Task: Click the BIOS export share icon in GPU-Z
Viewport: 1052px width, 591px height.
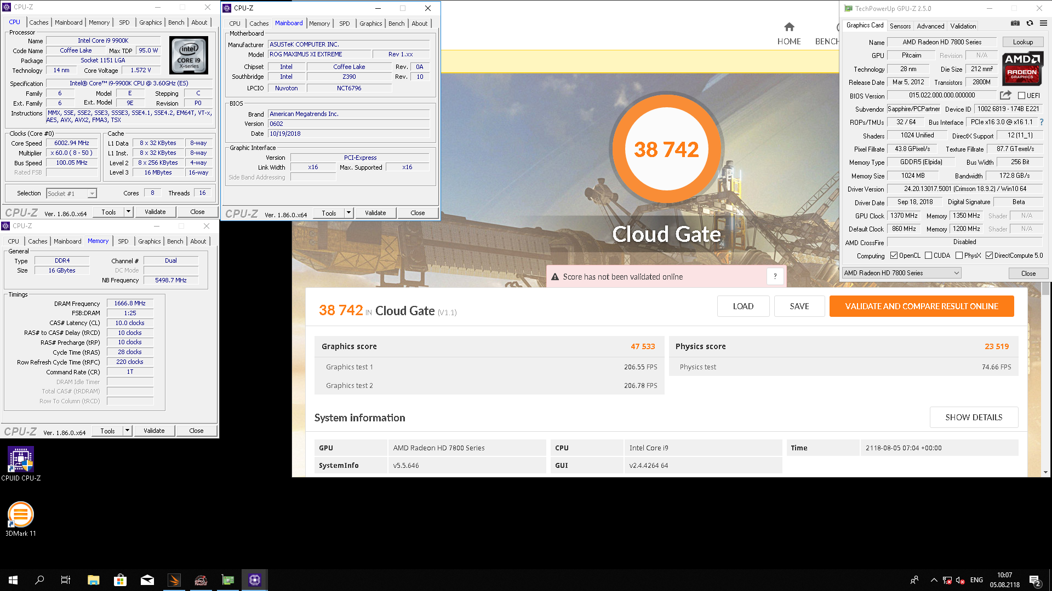Action: coord(1005,95)
